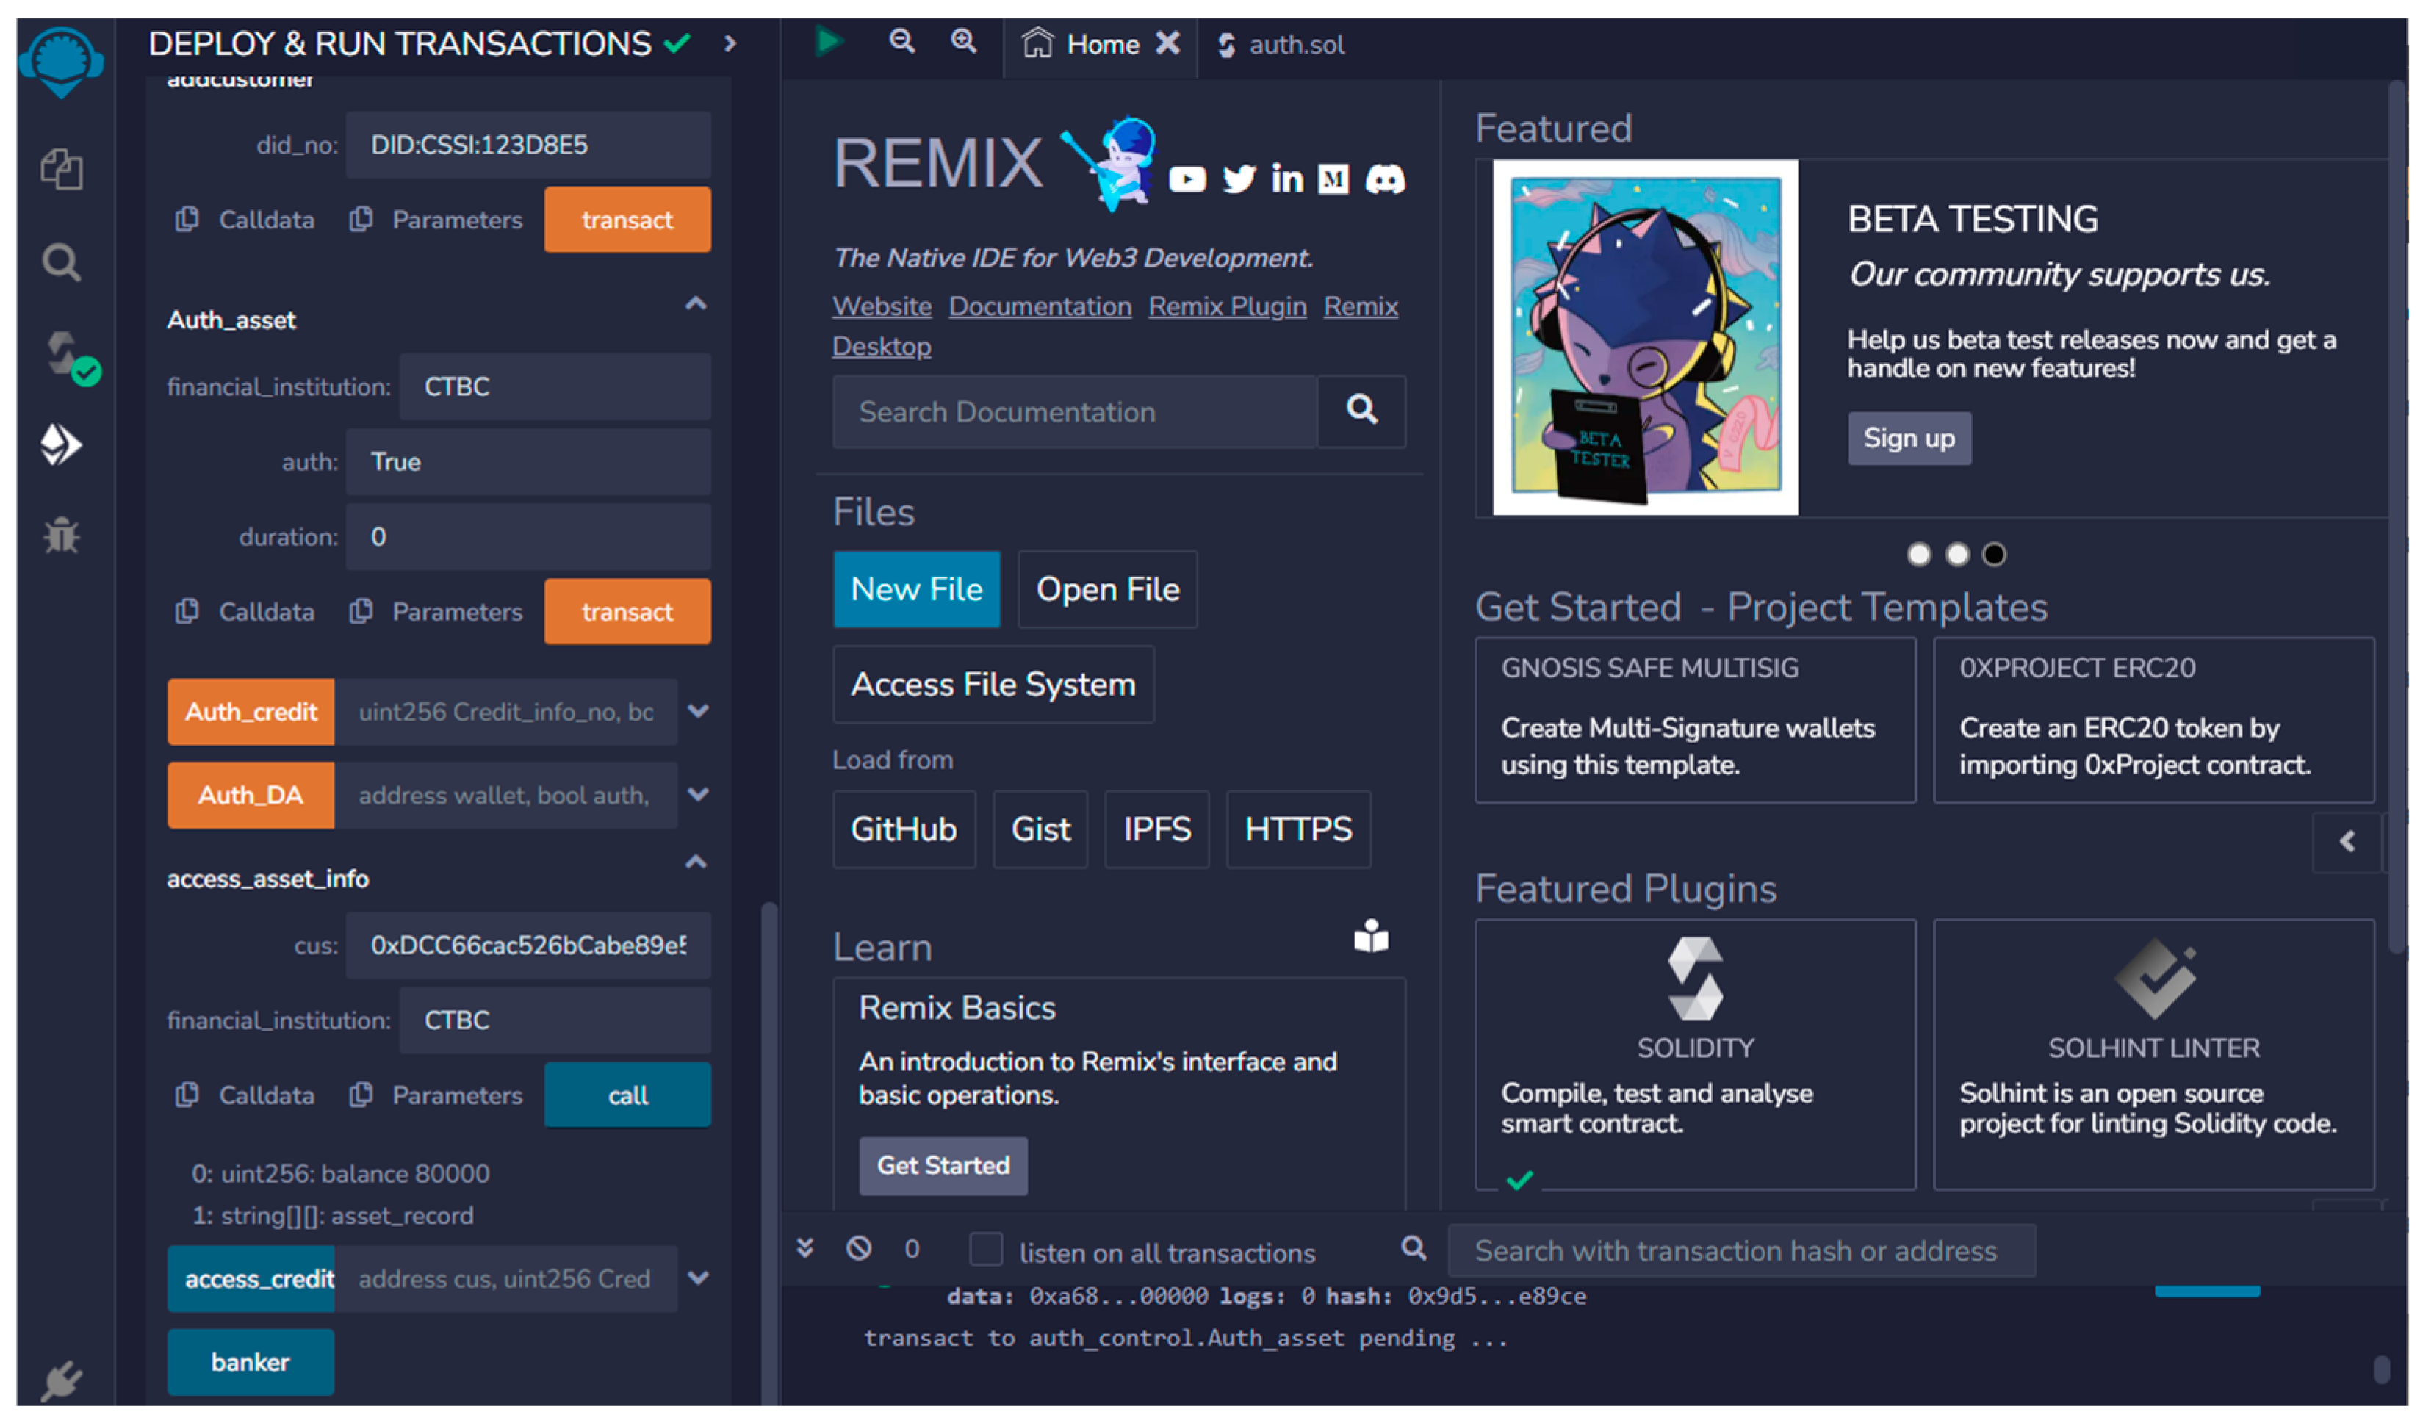Image resolution: width=2423 pixels, height=1423 pixels.
Task: Open Remix Discord icon
Action: (x=1386, y=179)
